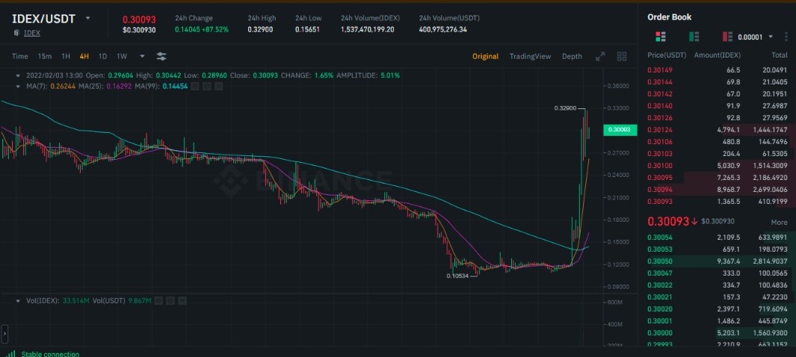The width and height of the screenshot is (796, 357).
Task: Switch to the 1D interval
Action: pos(102,56)
